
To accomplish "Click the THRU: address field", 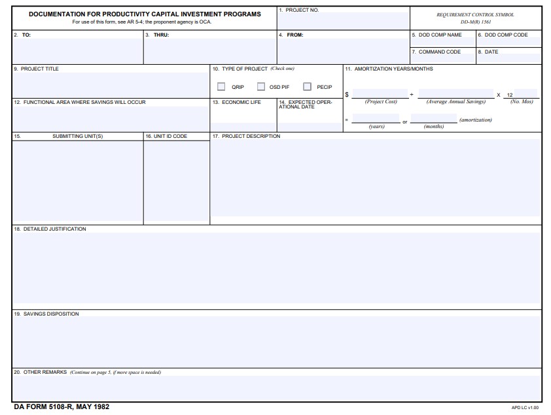I will pos(210,51).
